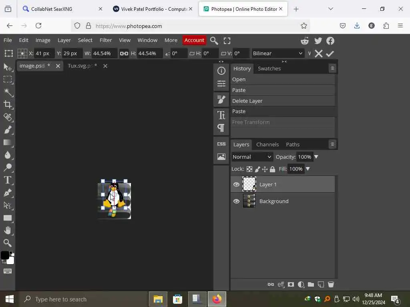Toggle lock transparent pixels

pos(249,169)
